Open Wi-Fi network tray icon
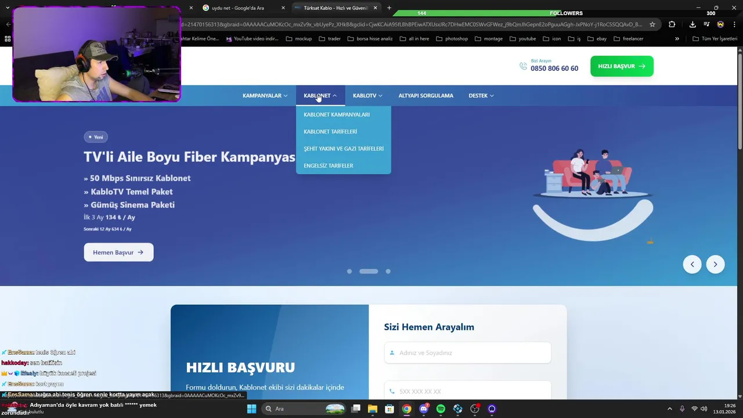The height and width of the screenshot is (418, 743). (694, 409)
